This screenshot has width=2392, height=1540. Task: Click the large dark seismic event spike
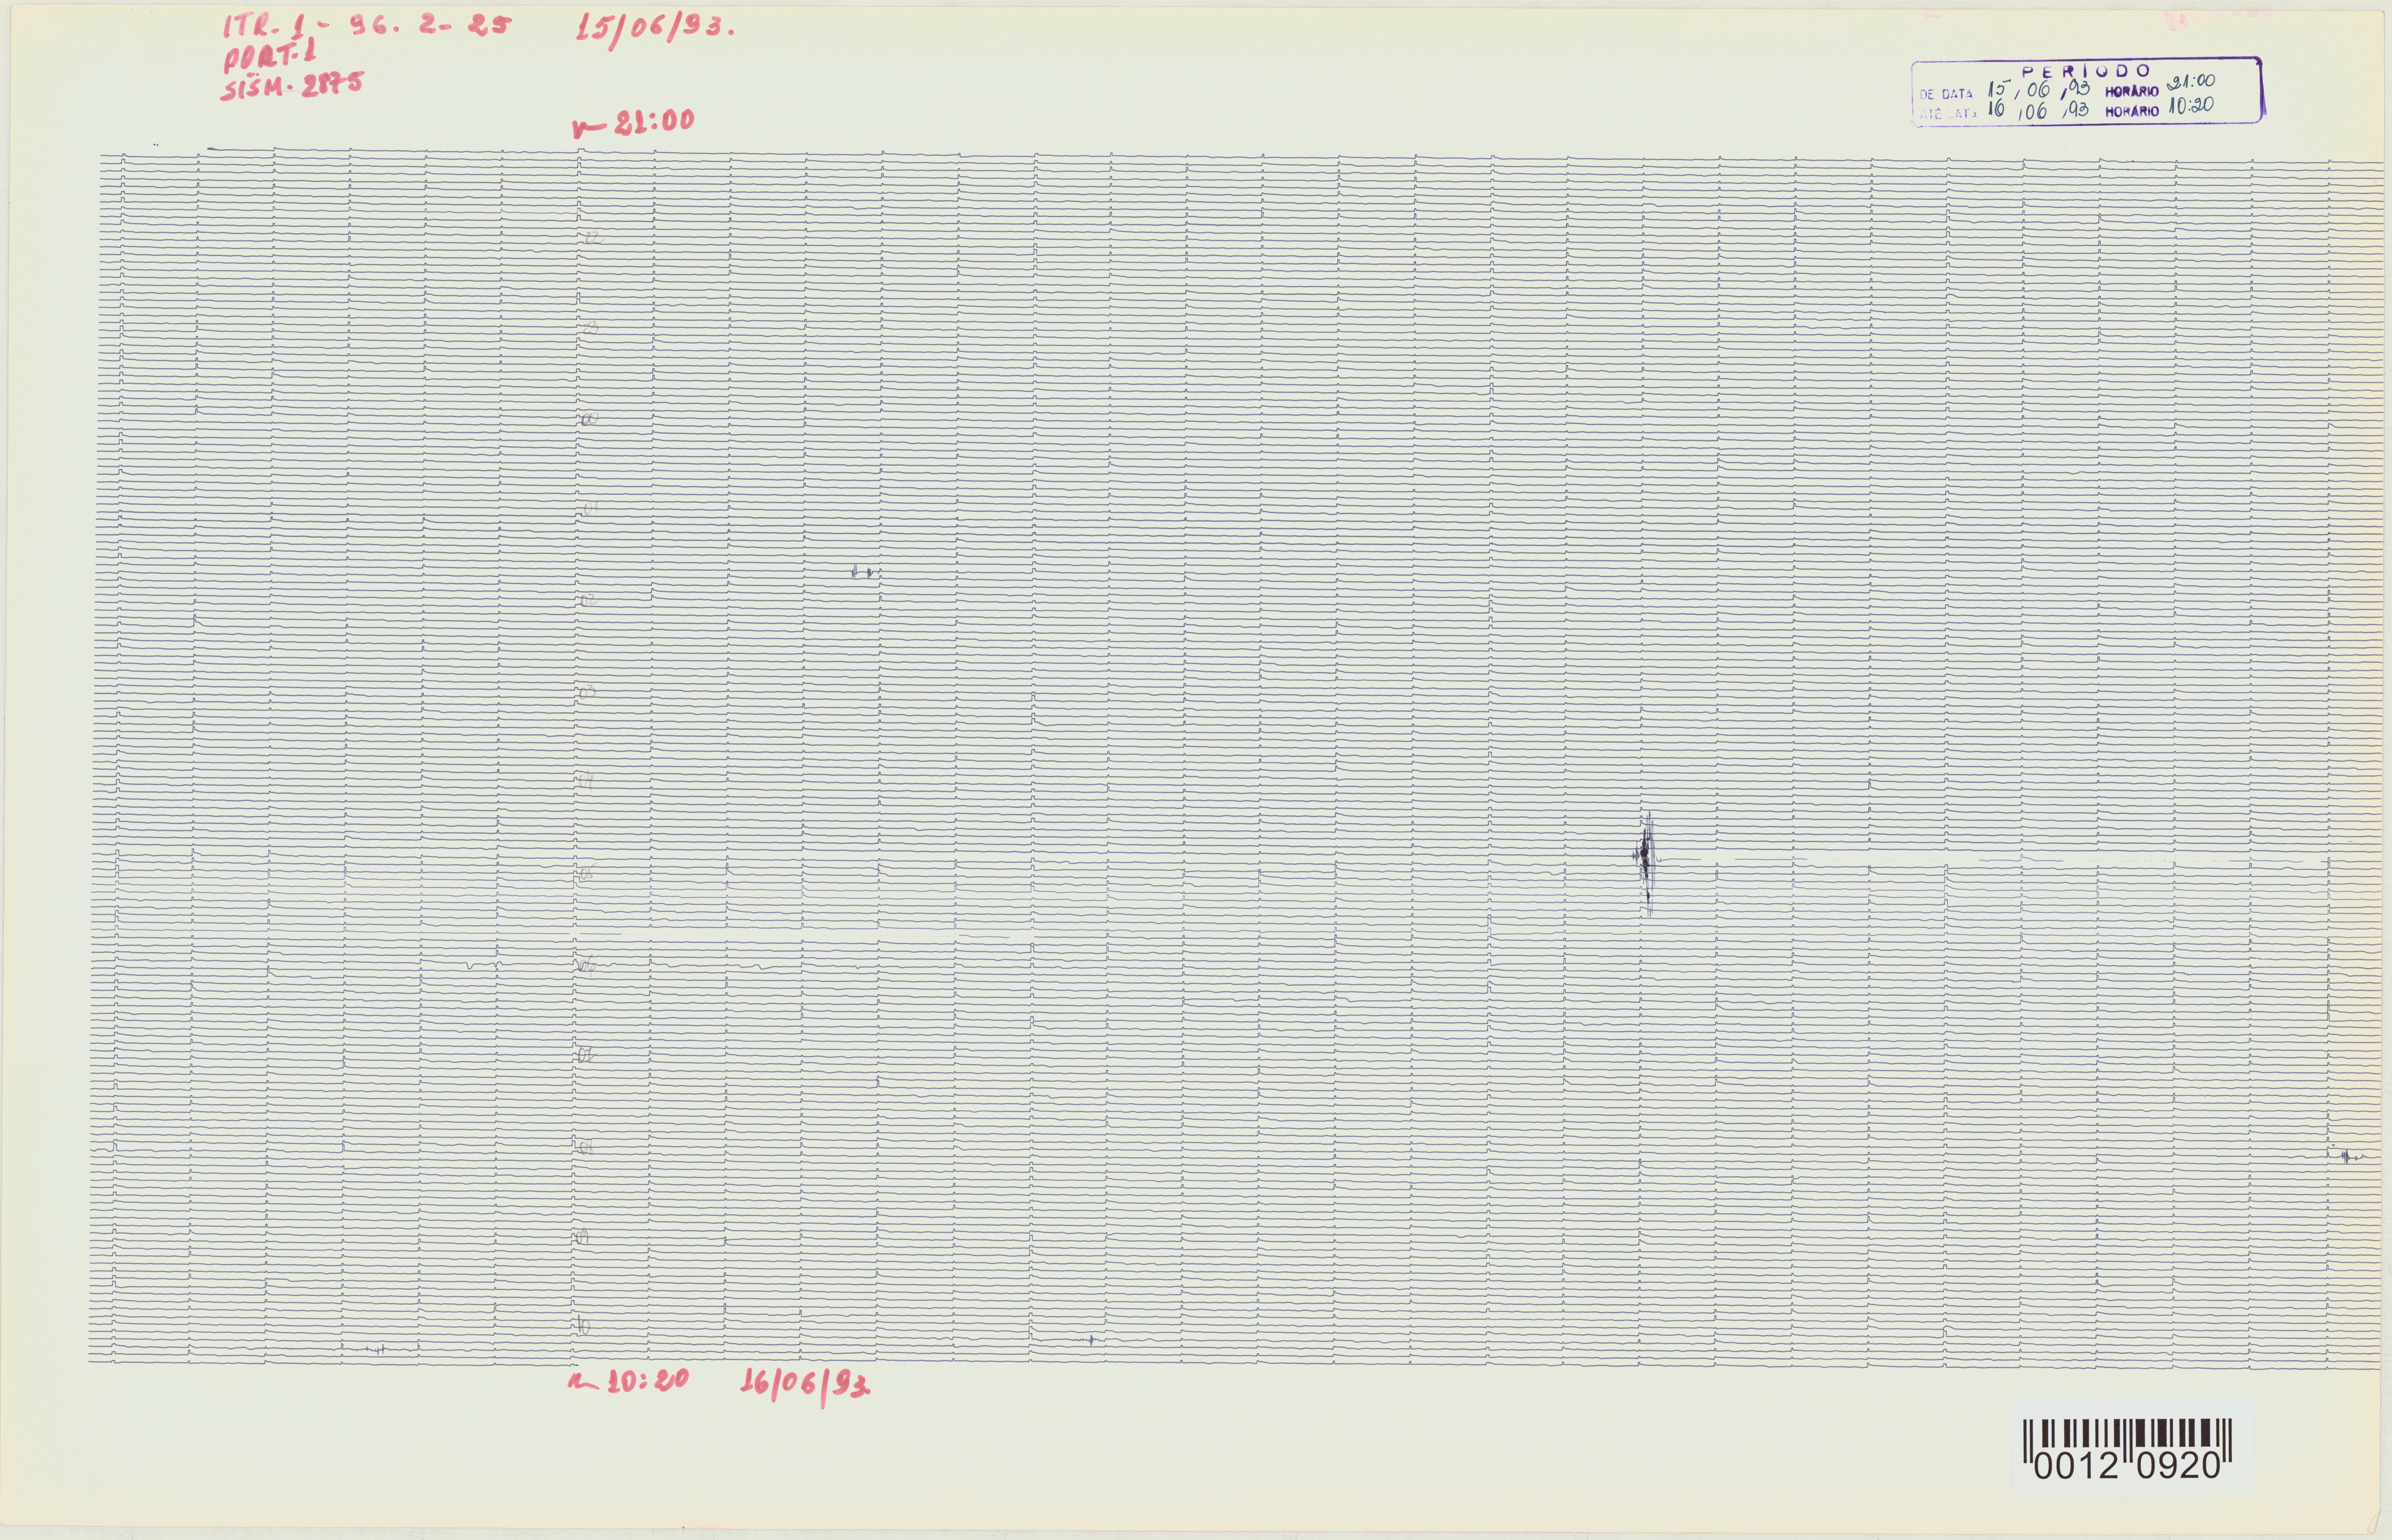[x=1646, y=863]
